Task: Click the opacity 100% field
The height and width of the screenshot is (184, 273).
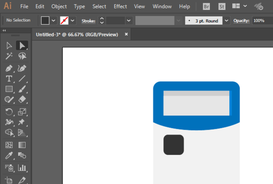Action: click(x=262, y=21)
